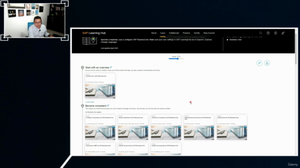Click the round pin button above the journey
This screenshot has width=300, height=168.
259,63
